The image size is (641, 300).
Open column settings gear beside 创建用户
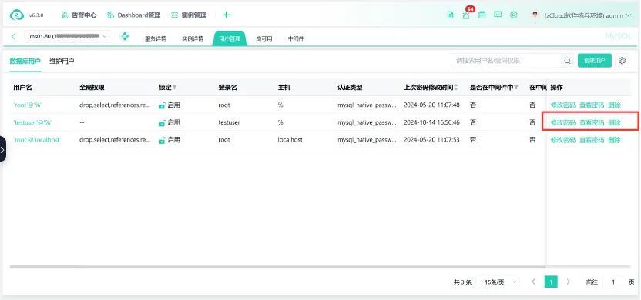(x=622, y=61)
